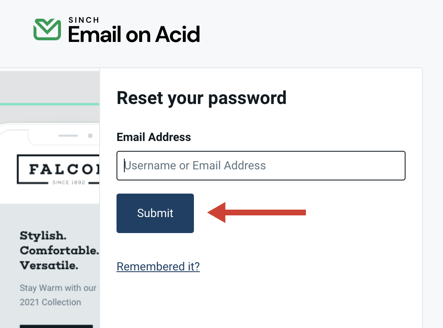
Task: Click the Reset your password heading
Action: tap(202, 98)
